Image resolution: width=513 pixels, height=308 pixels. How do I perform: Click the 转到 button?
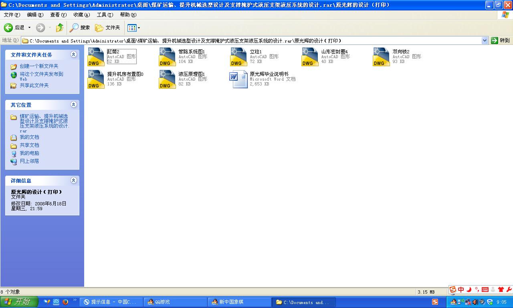coord(500,40)
